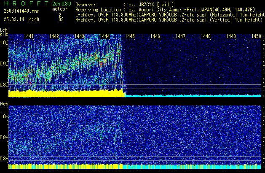
Task: Click the 'meteor' label
Action: point(60,9)
